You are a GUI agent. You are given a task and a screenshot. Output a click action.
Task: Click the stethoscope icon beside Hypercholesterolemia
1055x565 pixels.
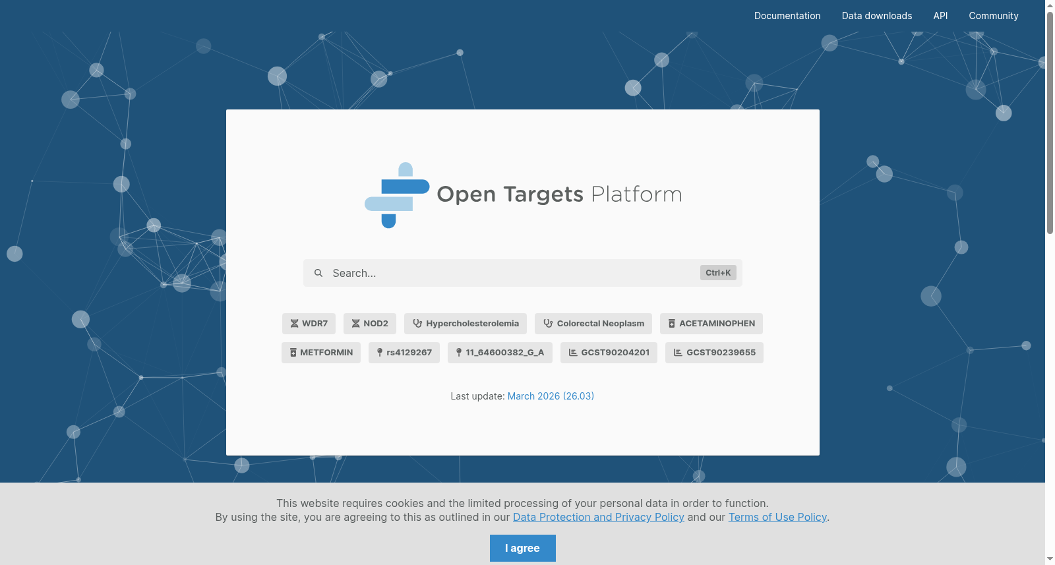[417, 324]
